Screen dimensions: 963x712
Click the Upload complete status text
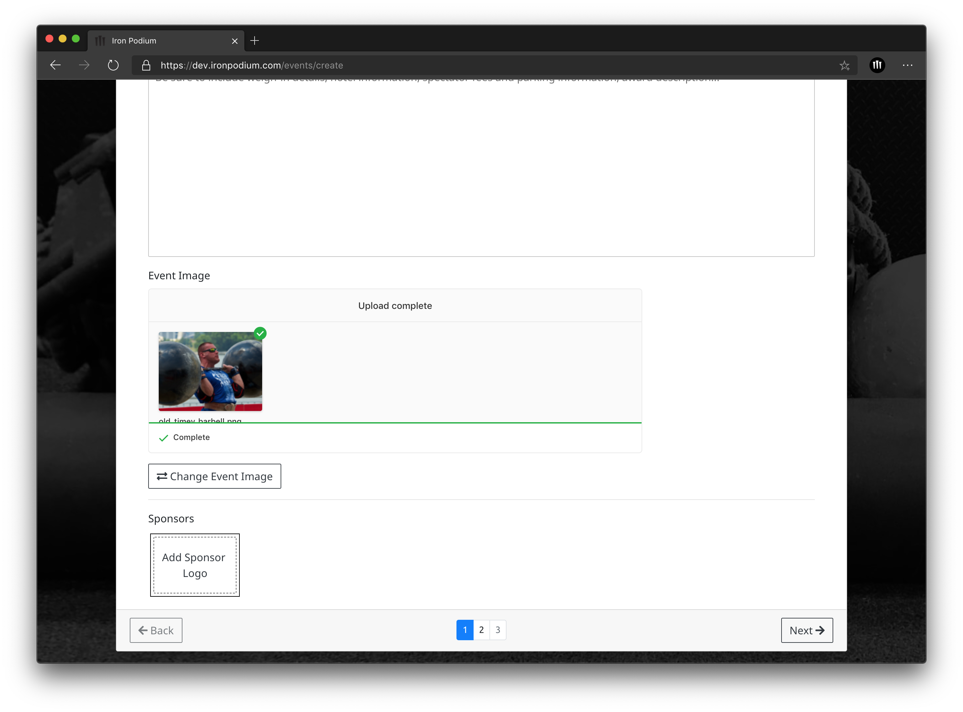[395, 306]
